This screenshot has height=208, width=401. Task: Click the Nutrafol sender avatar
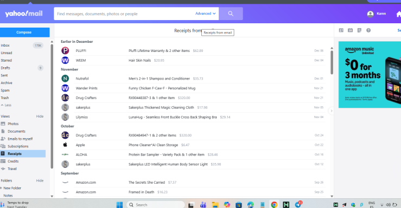(65, 79)
